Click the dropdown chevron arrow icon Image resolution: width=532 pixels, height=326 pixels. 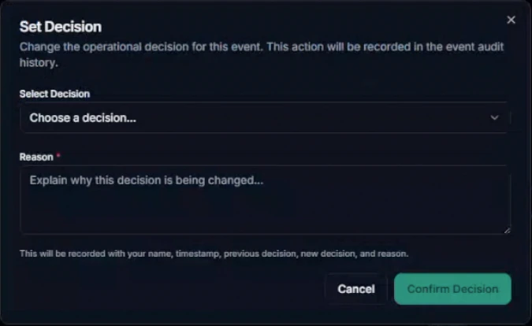pos(494,117)
